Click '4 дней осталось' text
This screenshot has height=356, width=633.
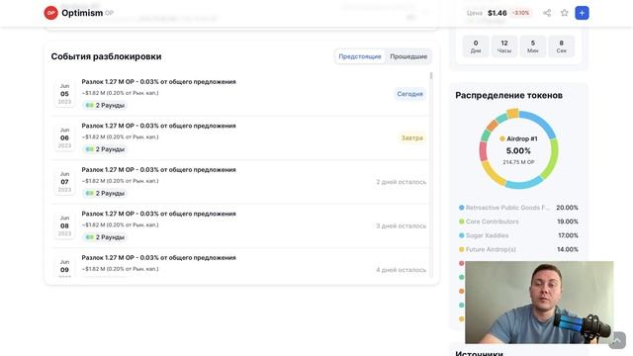pyautogui.click(x=402, y=270)
